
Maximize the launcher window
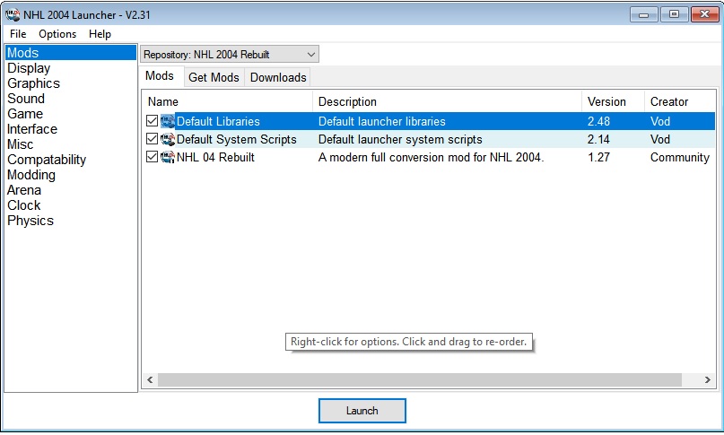tap(674, 14)
